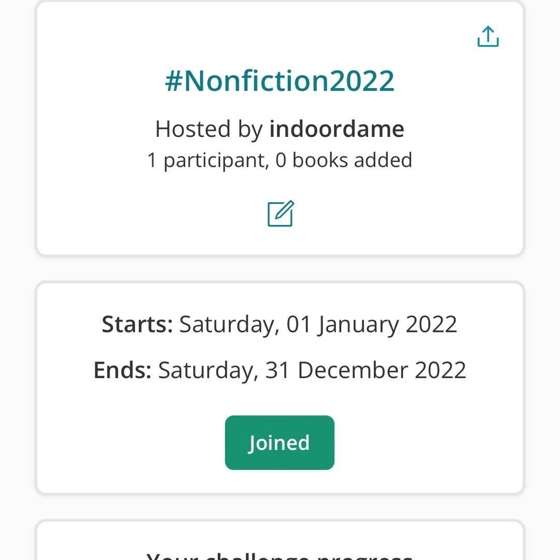Select the "0 books added" count
This screenshot has height=560, width=560.
pos(344,160)
